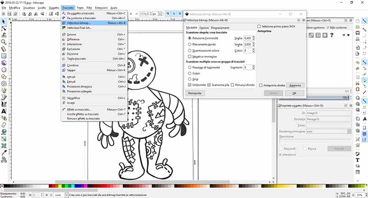
Task: Enable the Rimuovi sfondo checkbox
Action: tap(232, 85)
